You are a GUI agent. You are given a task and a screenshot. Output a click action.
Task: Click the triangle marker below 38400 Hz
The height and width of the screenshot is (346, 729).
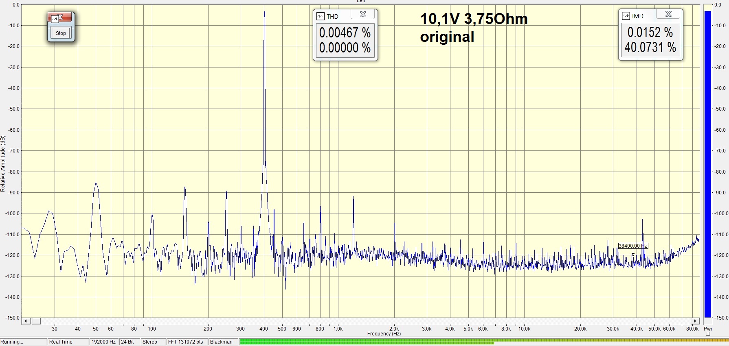click(x=633, y=255)
